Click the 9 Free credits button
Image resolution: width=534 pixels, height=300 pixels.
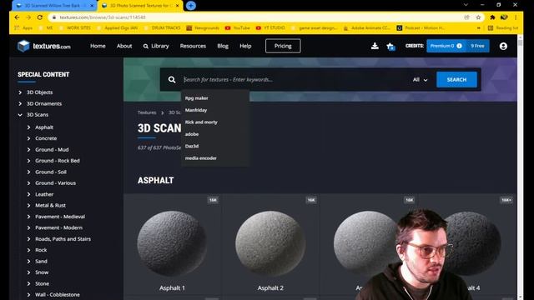pos(477,46)
